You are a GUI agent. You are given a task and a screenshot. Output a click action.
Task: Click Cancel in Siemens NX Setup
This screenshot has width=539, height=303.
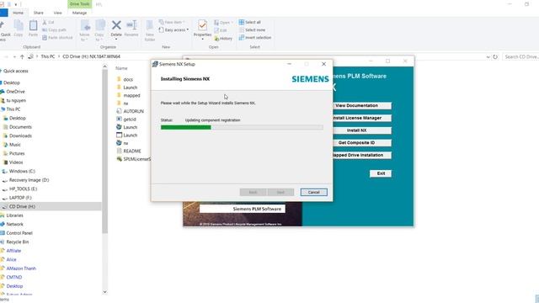313,192
